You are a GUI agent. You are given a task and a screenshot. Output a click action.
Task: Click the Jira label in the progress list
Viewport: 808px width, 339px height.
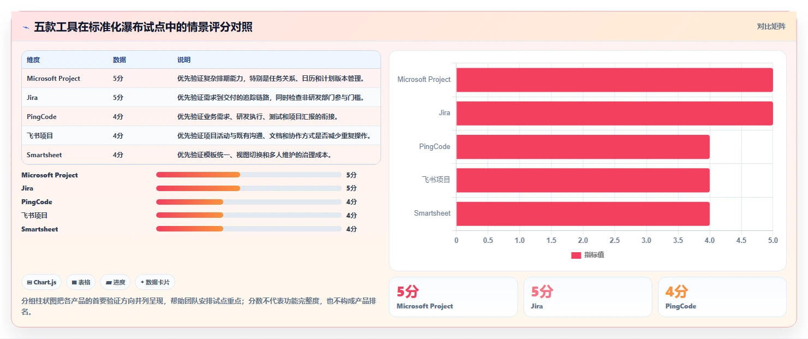point(27,188)
